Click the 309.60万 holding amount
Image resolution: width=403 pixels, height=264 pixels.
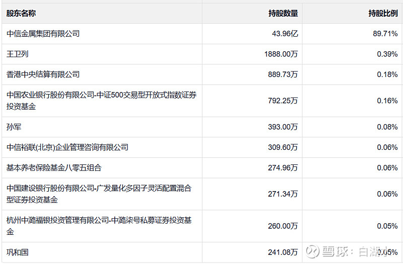pyautogui.click(x=283, y=147)
